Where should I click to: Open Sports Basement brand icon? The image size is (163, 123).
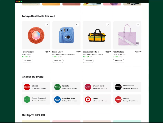tap(27, 99)
